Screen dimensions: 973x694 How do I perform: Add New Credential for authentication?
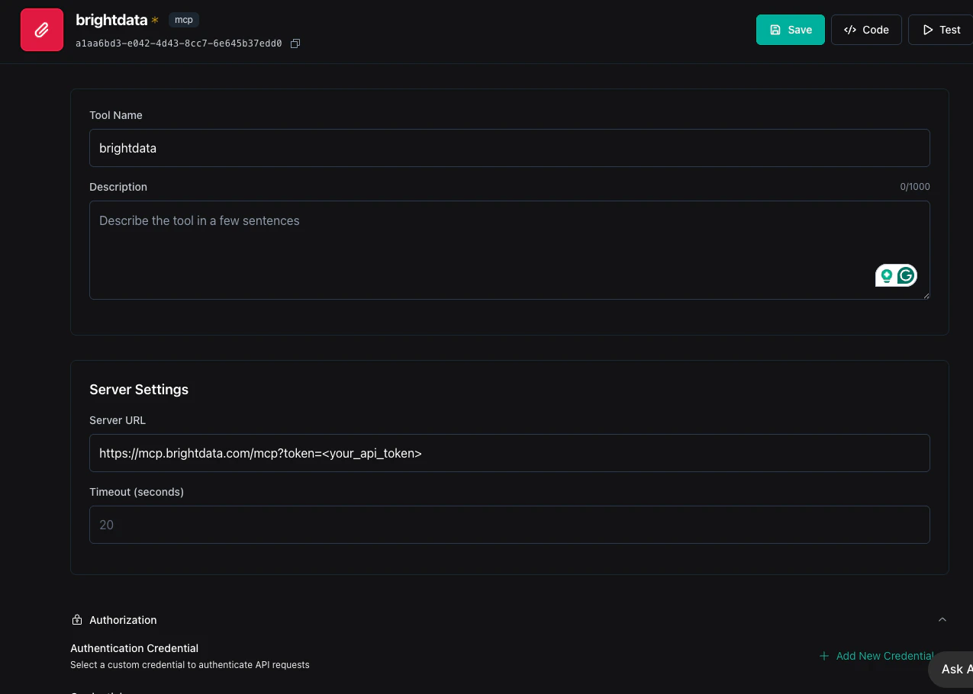pyautogui.click(x=877, y=656)
